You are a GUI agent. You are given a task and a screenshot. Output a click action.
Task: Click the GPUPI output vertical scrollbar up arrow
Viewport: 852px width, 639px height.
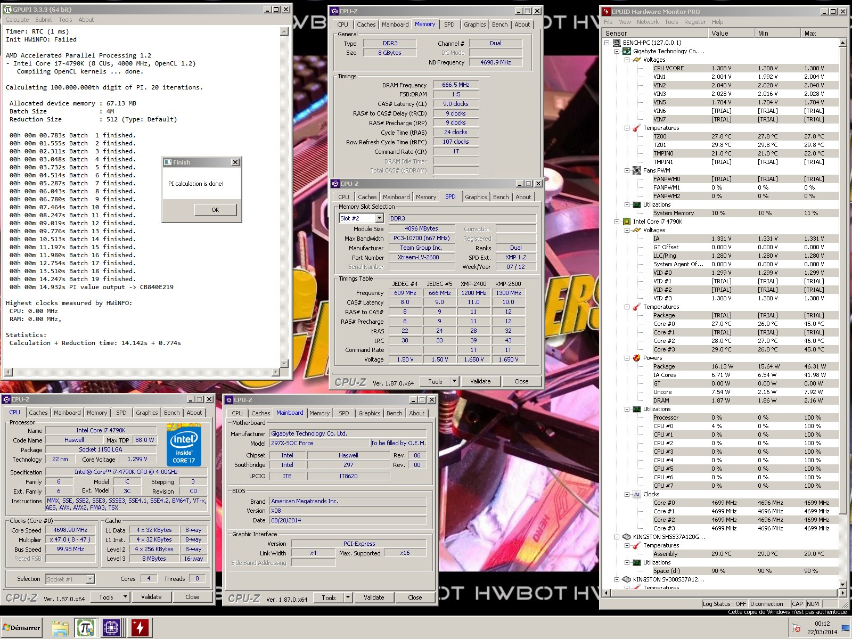click(x=284, y=31)
